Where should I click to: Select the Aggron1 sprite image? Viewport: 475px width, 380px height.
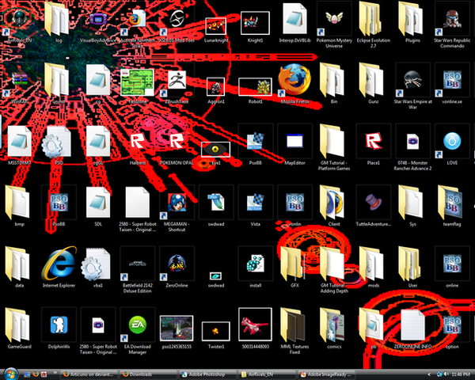pos(216,86)
